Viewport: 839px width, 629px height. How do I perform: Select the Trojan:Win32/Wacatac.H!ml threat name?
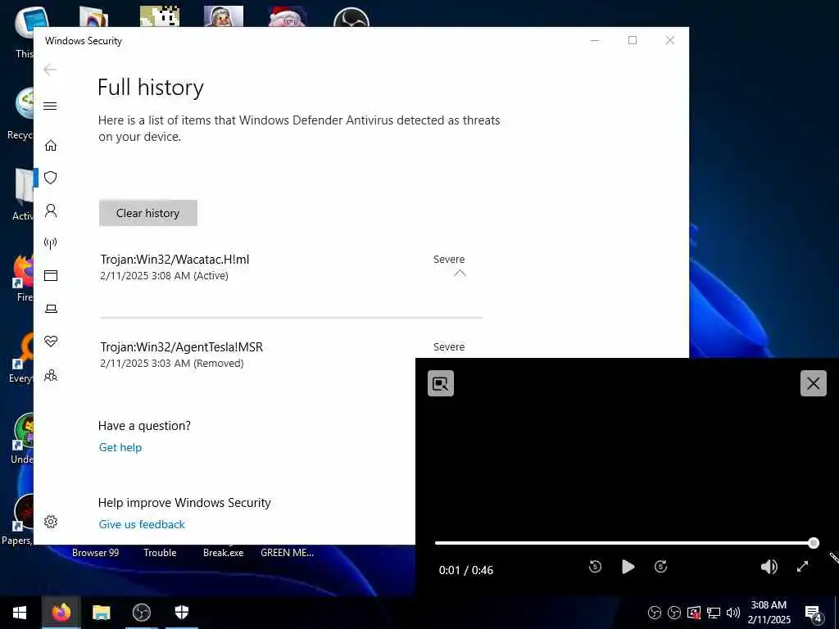click(x=175, y=260)
